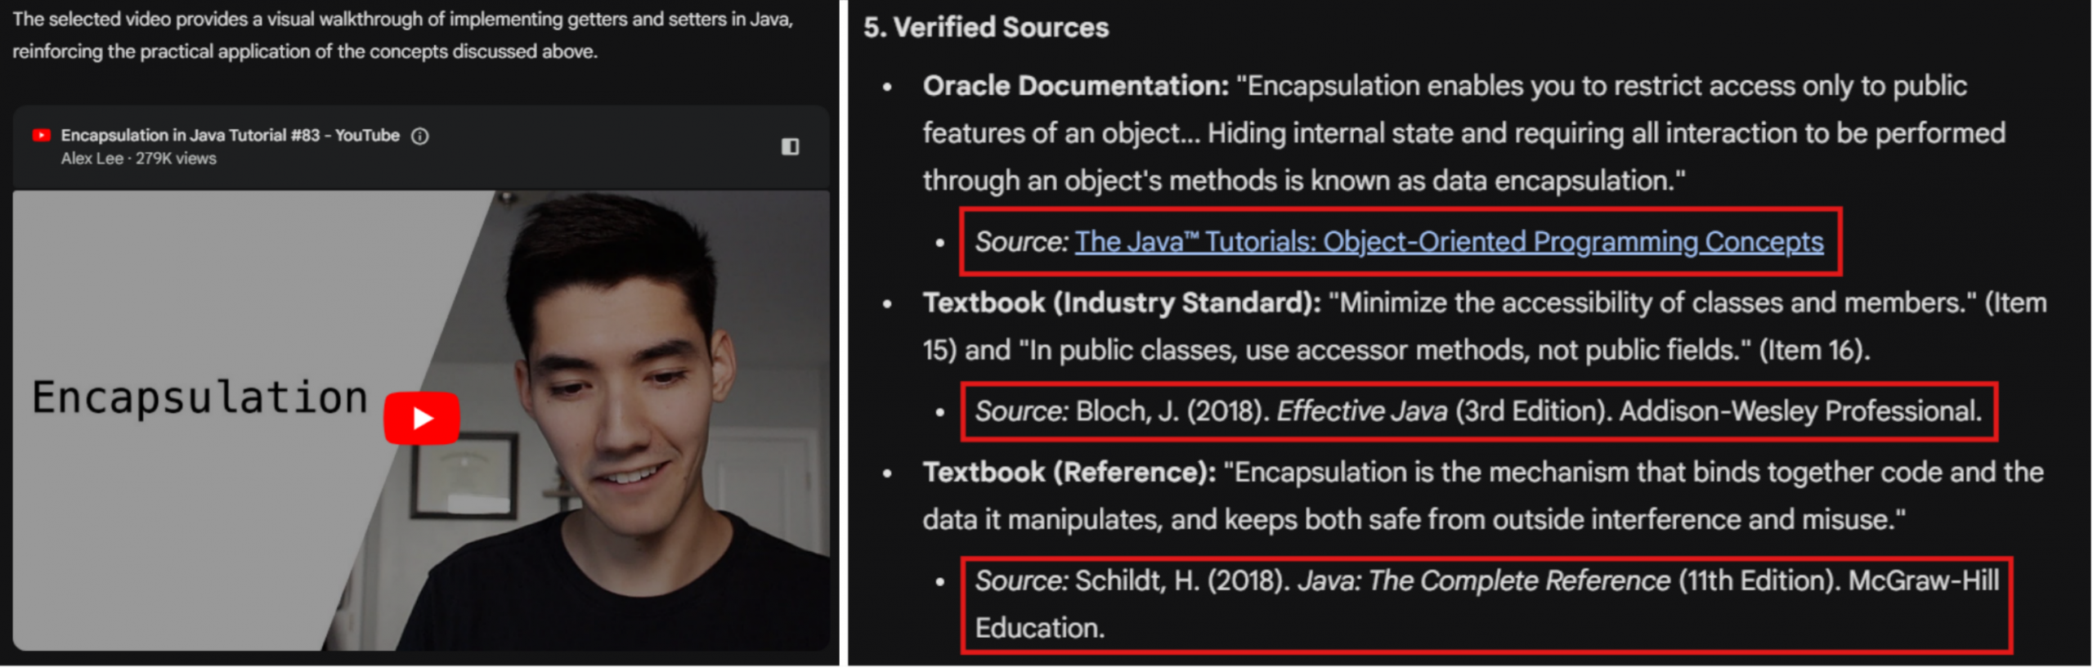Click the "Effective Java" italic book title
This screenshot has width=2093, height=668.
click(x=1362, y=411)
